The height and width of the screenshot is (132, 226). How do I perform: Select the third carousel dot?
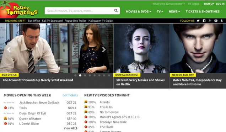[85, 75]
